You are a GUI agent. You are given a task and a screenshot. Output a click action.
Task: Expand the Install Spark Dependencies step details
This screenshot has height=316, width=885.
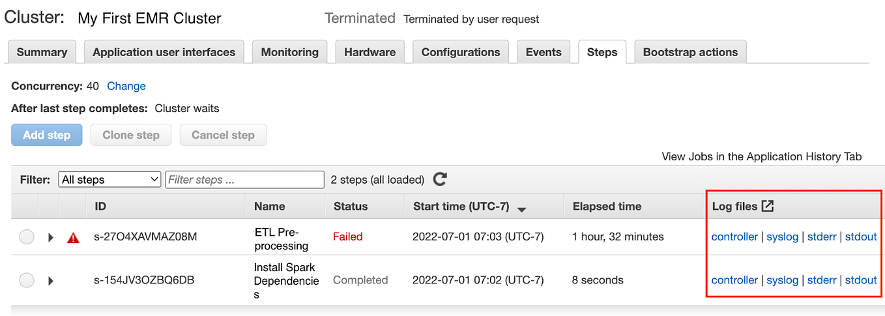[51, 281]
